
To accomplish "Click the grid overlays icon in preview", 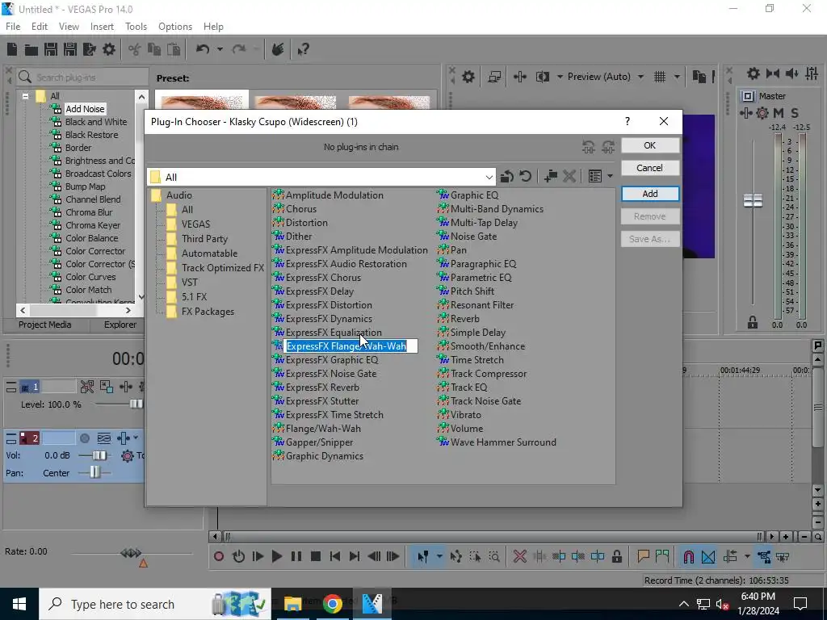I will click(x=660, y=77).
